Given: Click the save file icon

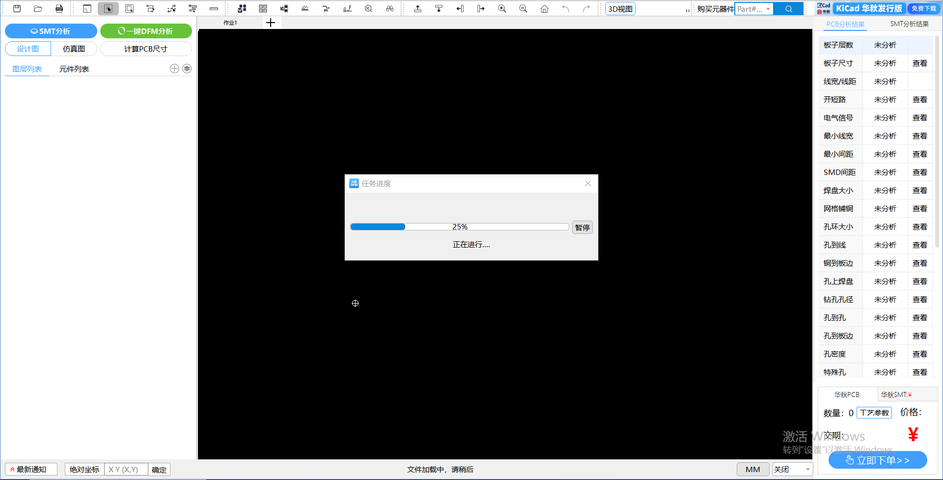Looking at the screenshot, I should (17, 8).
